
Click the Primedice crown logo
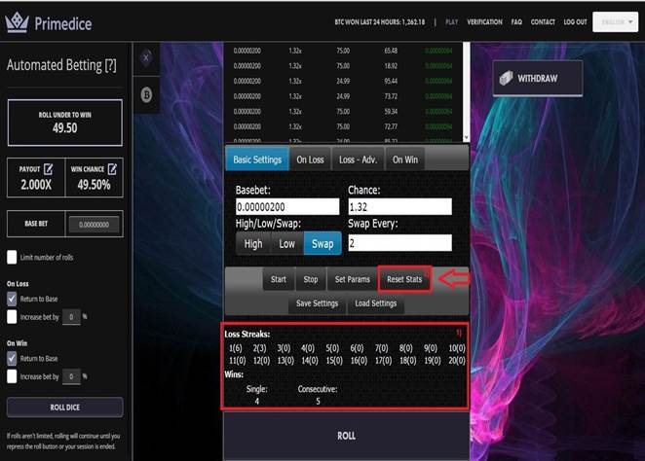point(17,22)
